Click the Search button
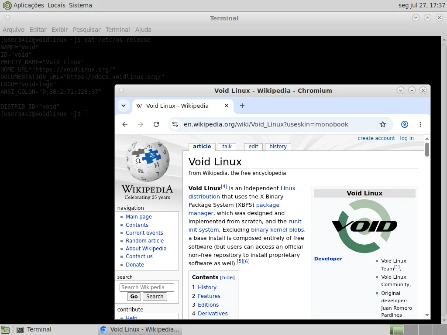Screen dimensions: 447x335 point(155,297)
